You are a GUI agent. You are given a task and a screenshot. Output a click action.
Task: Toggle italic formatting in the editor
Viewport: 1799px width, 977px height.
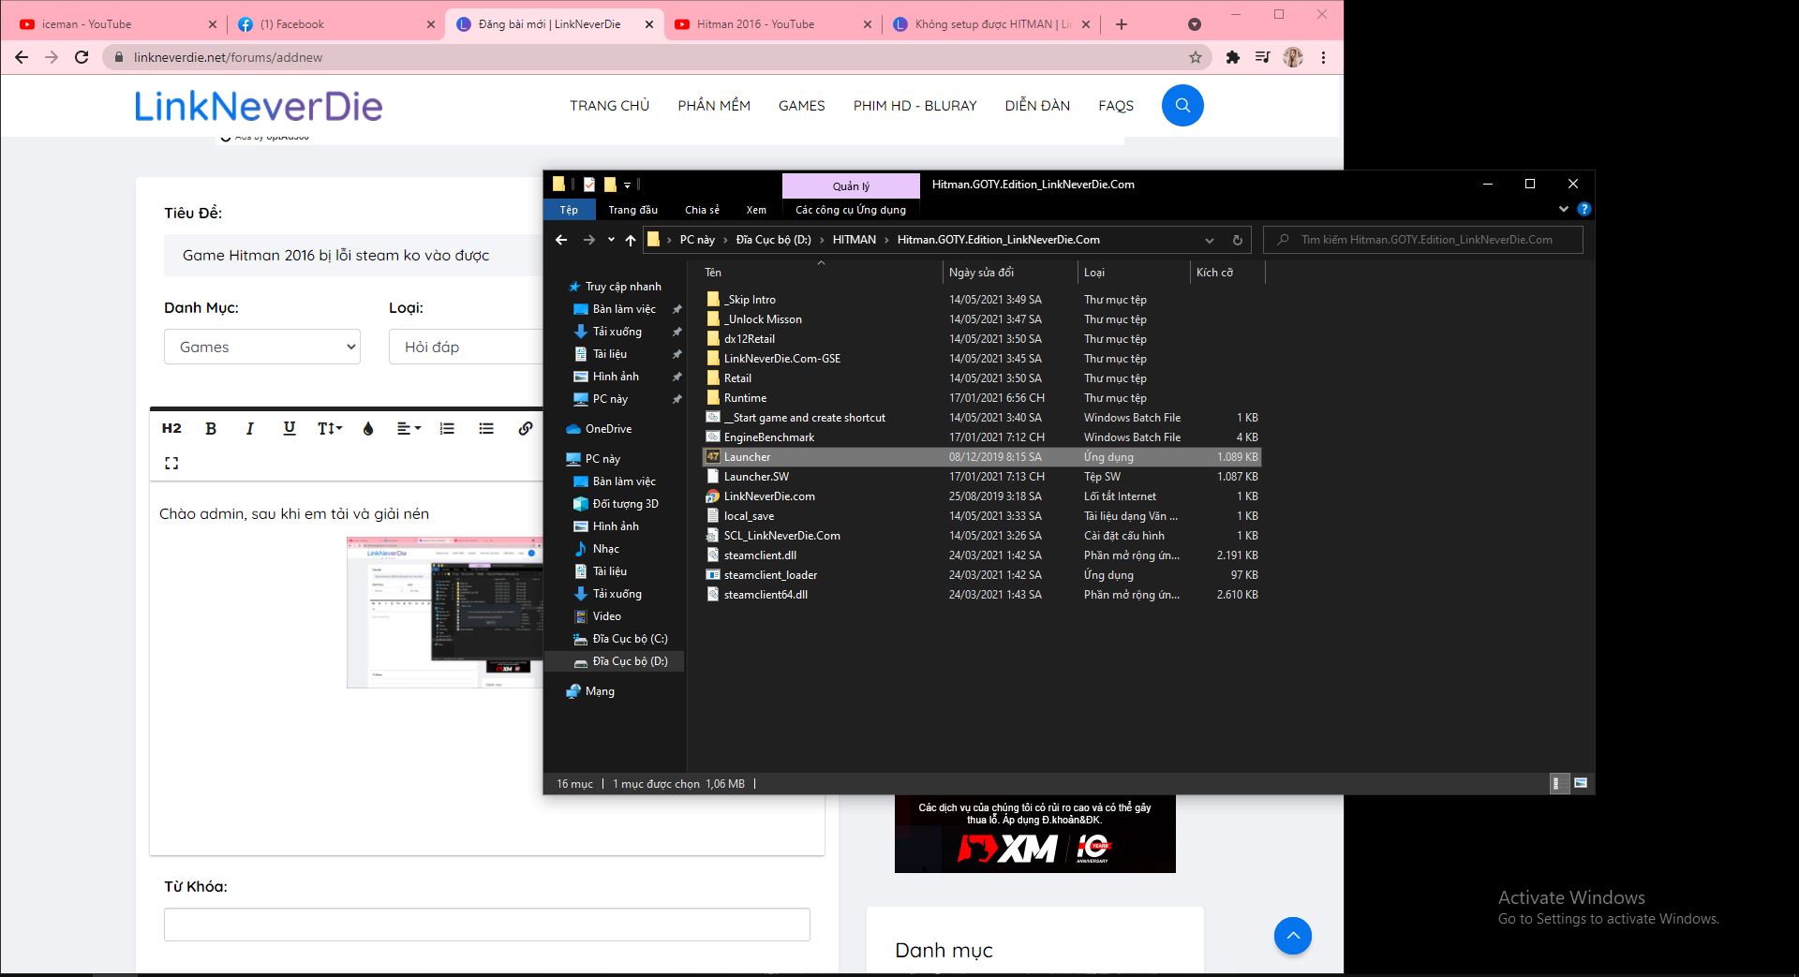click(x=249, y=428)
